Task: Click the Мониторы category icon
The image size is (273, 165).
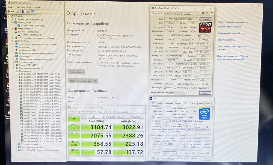Action: click(x=17, y=56)
